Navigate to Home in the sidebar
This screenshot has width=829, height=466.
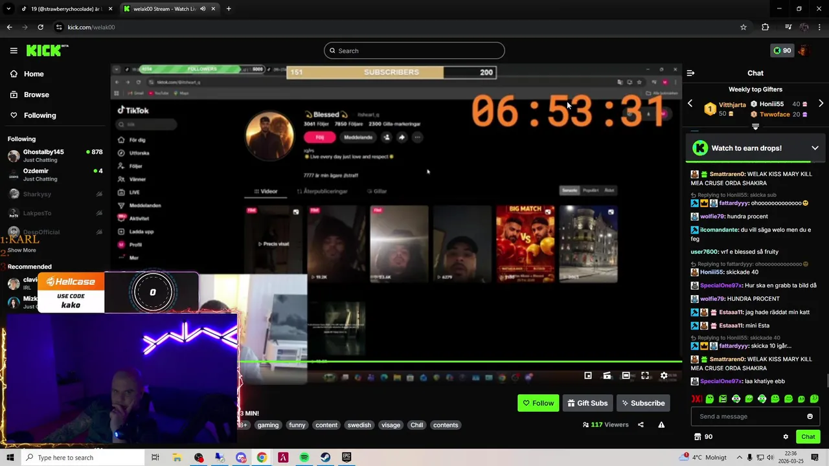[27, 74]
